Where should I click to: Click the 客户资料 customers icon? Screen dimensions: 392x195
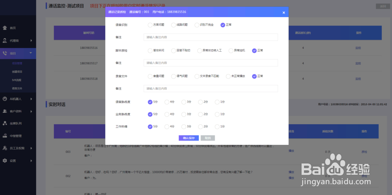(5, 111)
